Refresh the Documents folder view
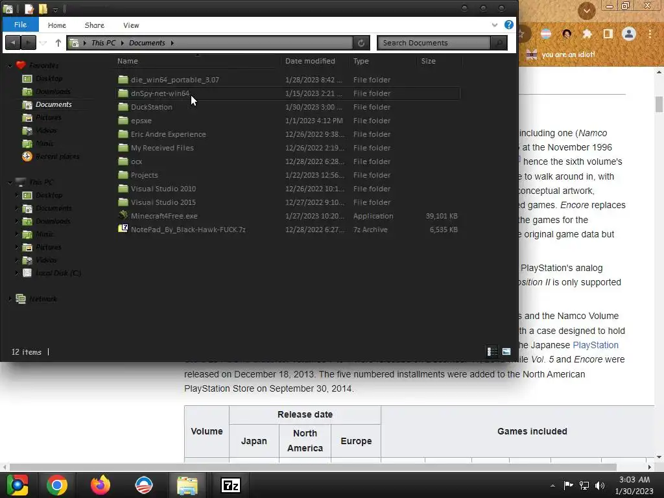664x498 pixels. [x=361, y=43]
